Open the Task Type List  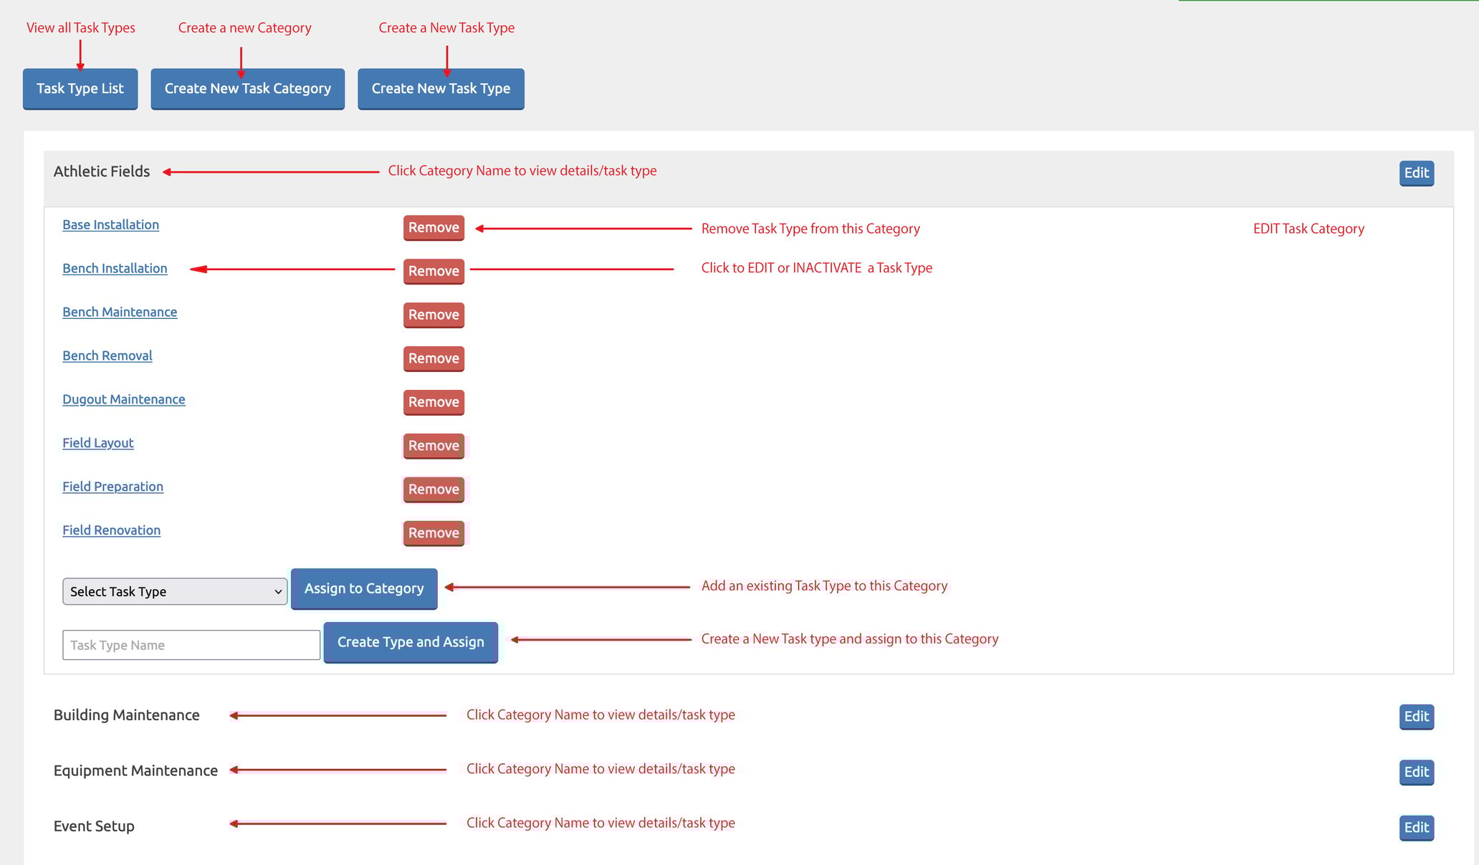[x=80, y=89]
